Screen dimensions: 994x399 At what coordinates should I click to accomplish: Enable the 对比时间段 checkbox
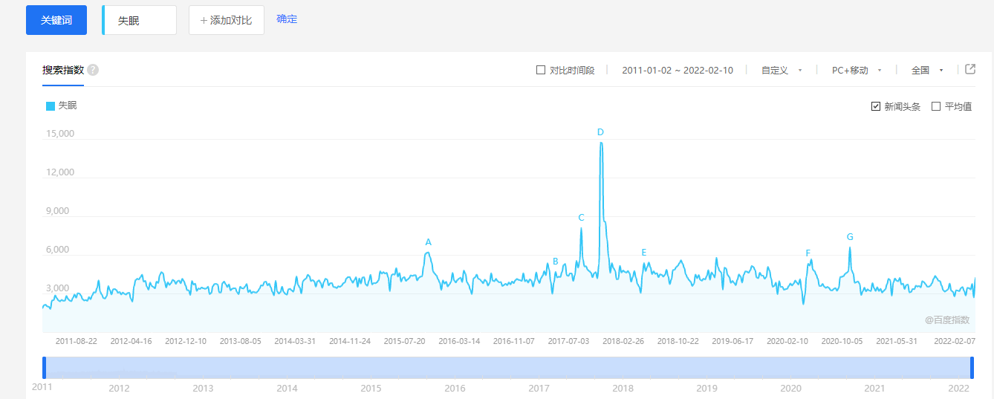coord(541,71)
